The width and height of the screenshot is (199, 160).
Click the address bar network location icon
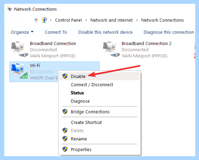(x=44, y=20)
